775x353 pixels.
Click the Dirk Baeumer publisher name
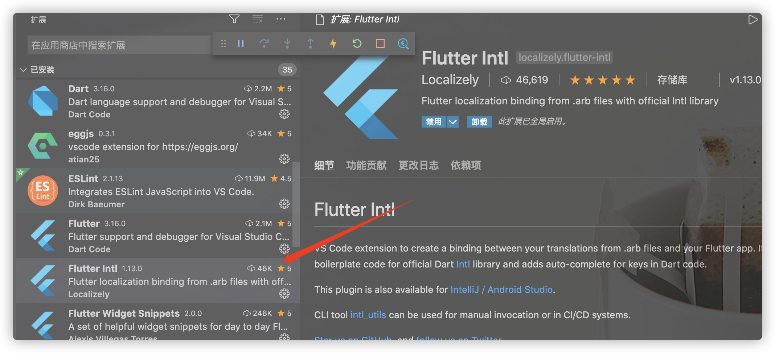[x=97, y=204]
